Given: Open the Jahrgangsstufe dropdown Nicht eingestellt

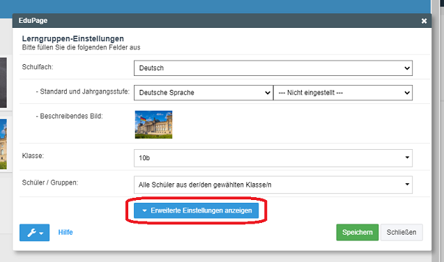Looking at the screenshot, I should coord(343,93).
